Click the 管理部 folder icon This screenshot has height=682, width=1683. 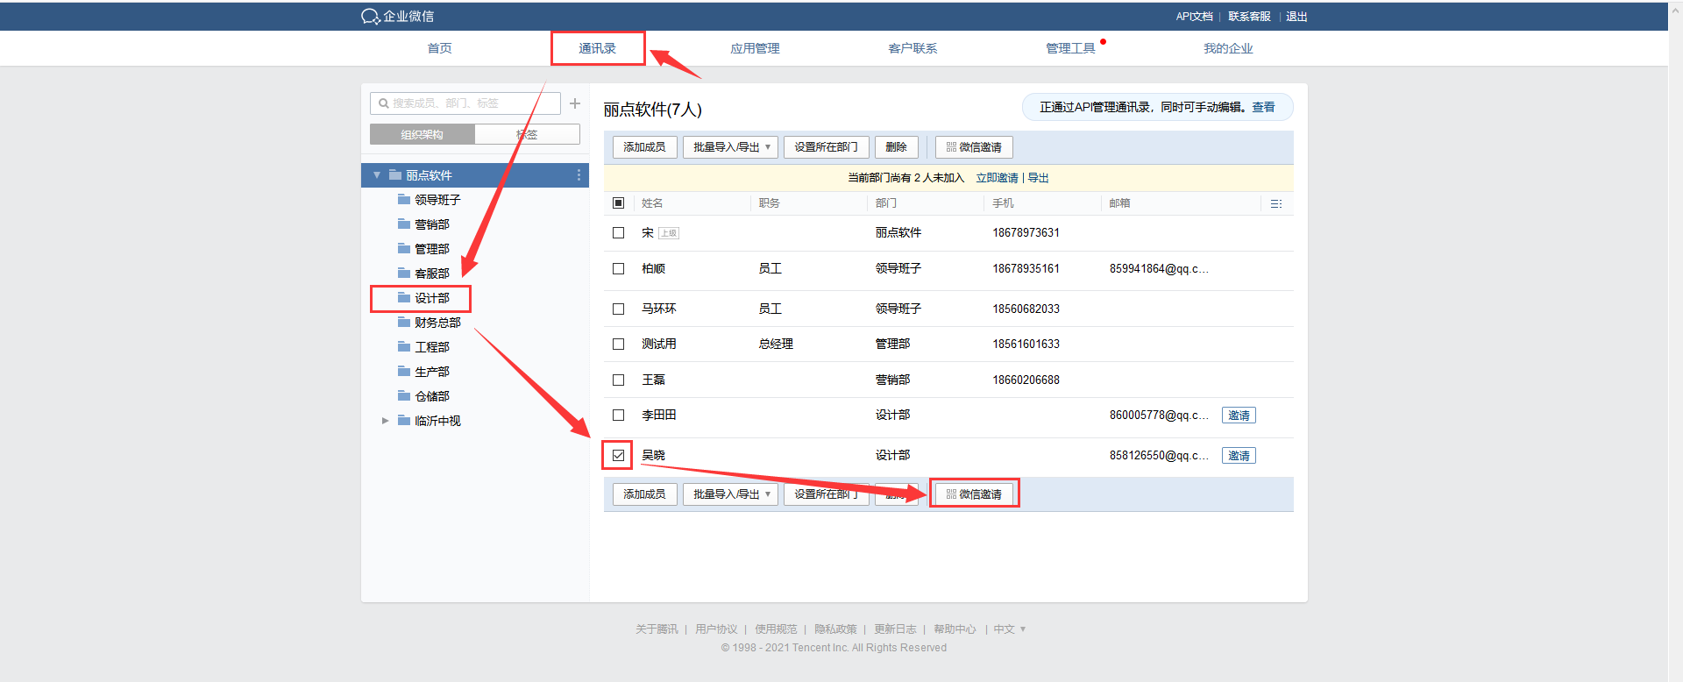pos(404,248)
